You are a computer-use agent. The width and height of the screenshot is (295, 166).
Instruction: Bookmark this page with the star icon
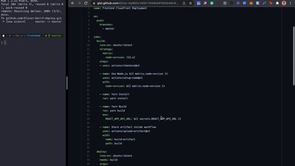pos(190,3)
